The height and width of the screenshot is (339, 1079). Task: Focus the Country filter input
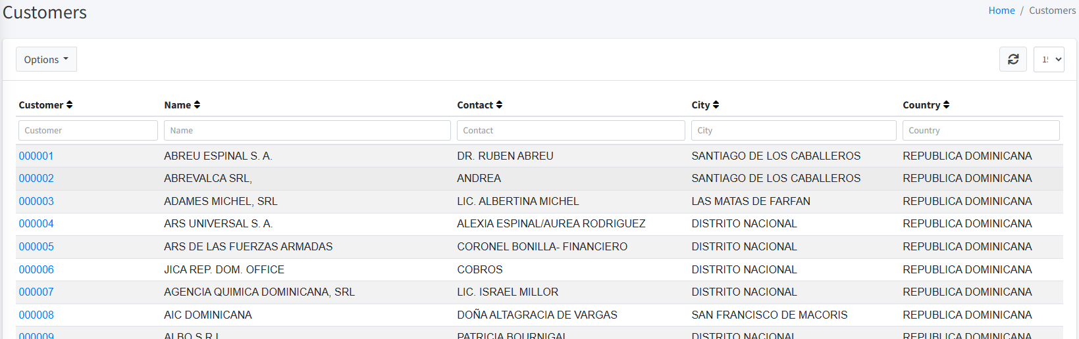click(x=980, y=130)
